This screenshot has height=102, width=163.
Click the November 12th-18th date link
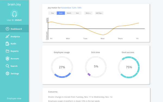point(71,8)
